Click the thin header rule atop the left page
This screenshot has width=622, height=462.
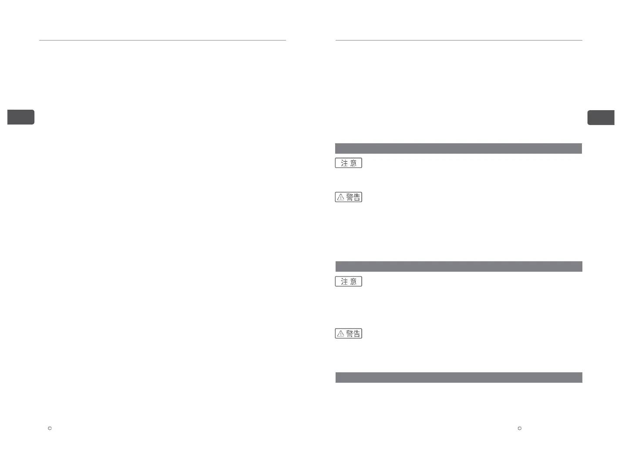(162, 40)
